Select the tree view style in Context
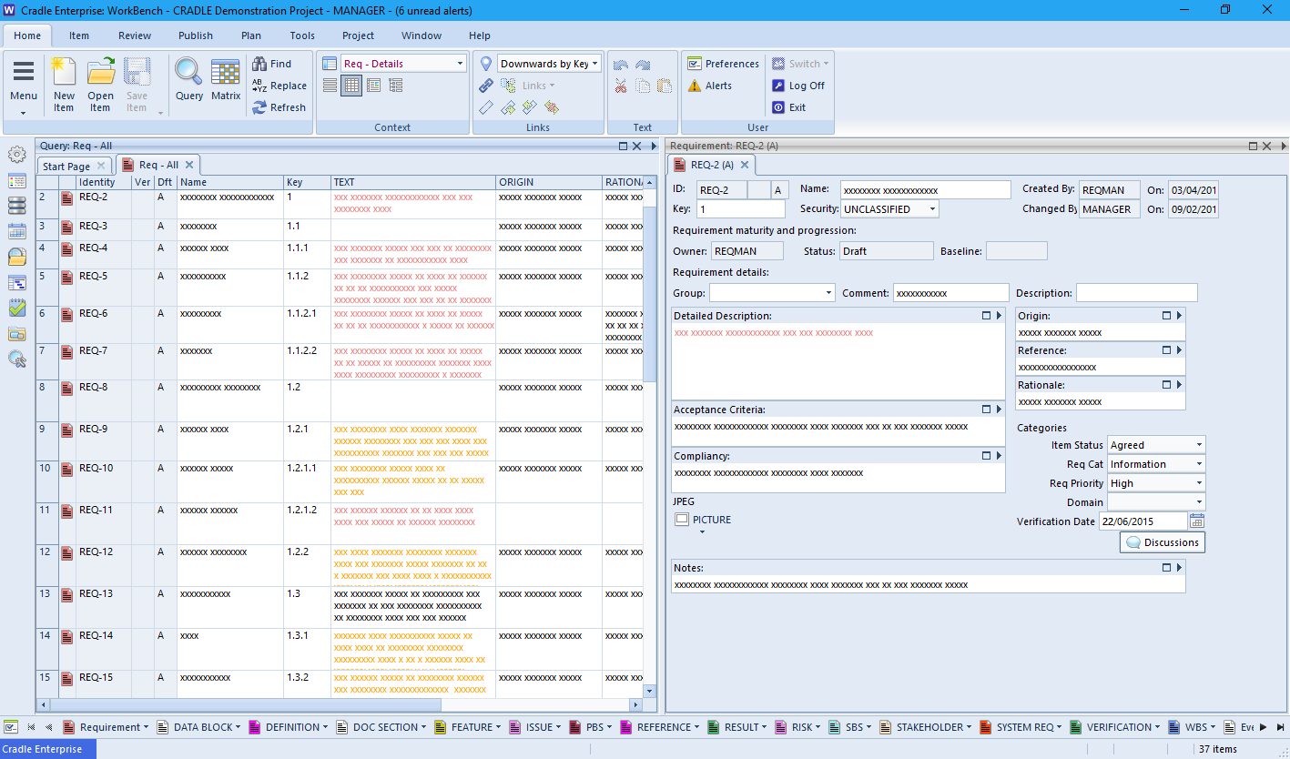This screenshot has width=1290, height=759. [395, 86]
